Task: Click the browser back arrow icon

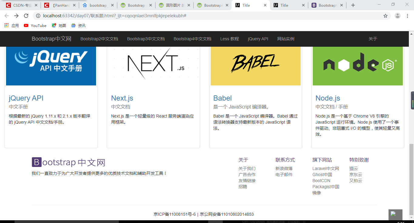Action: [x=7, y=16]
